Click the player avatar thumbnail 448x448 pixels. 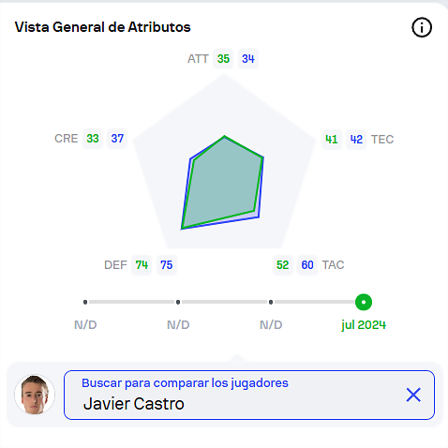point(35,395)
